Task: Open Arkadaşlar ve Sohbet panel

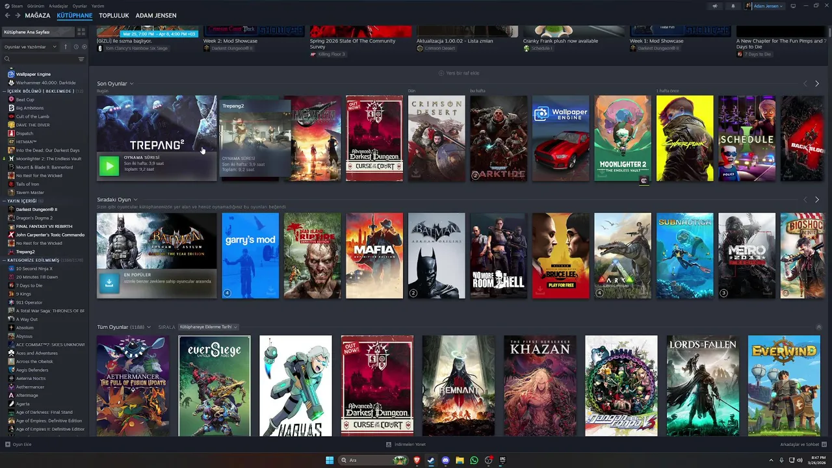Action: pyautogui.click(x=803, y=445)
